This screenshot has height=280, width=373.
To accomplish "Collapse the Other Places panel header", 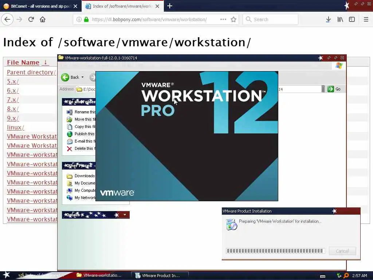I will tap(79, 166).
